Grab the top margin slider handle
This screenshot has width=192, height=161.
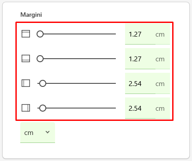click(40, 34)
